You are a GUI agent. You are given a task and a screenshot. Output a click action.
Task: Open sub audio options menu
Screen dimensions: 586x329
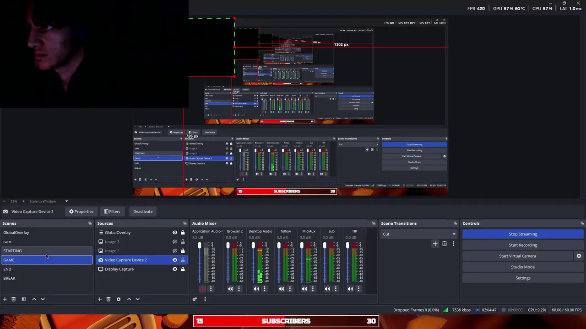tap(336, 289)
